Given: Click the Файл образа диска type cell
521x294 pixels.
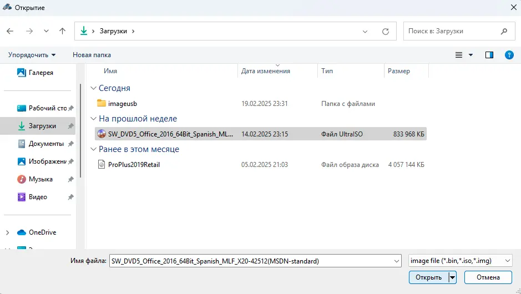Looking at the screenshot, I should (350, 164).
